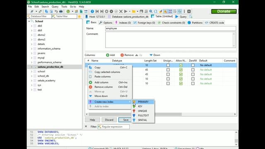Toggle Allow NULL checkbox in highlighted row
Viewport: 265px width, 149px height.
click(x=181, y=65)
